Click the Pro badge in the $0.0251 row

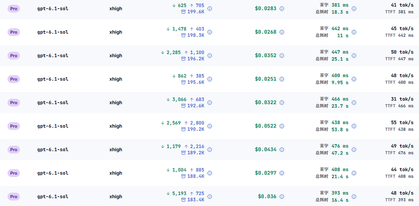click(14, 79)
